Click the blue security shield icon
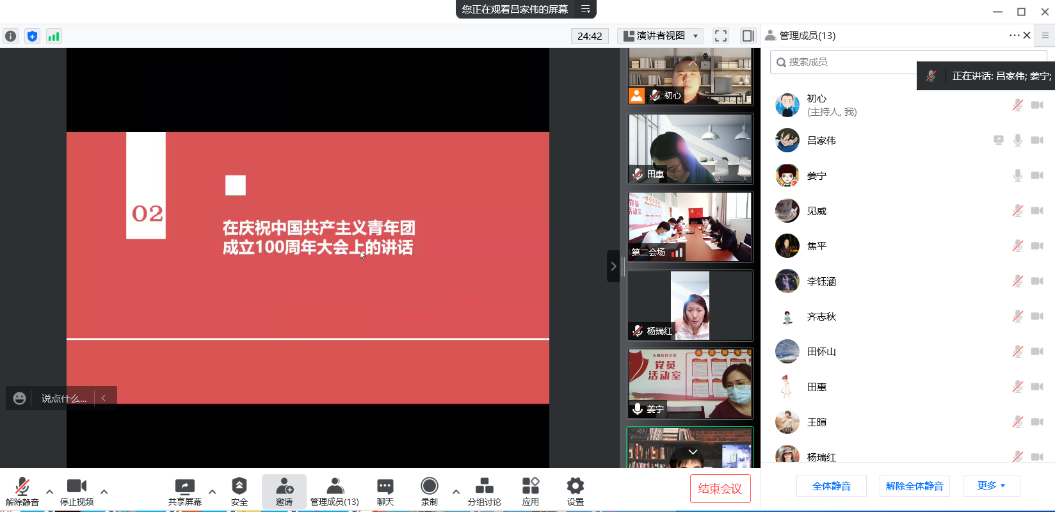The image size is (1055, 512). coord(32,36)
